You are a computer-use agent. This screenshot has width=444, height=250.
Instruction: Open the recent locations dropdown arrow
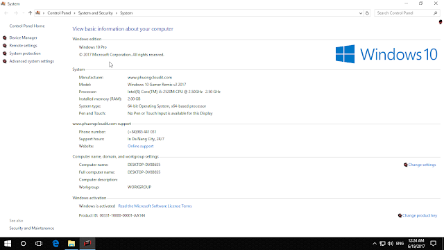click(x=23, y=13)
